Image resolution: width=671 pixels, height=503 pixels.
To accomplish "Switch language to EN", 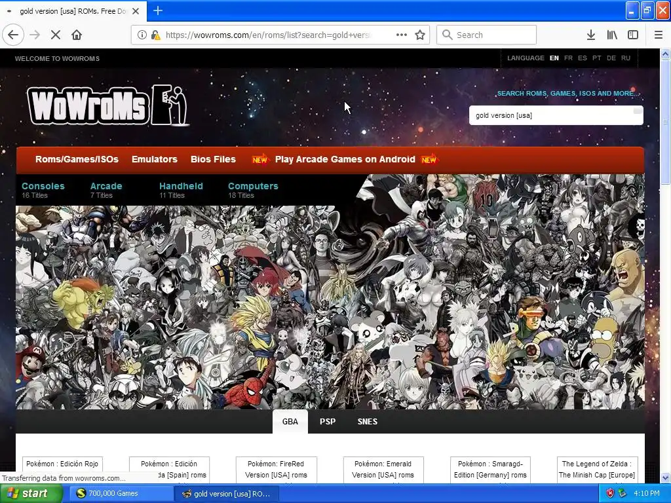I will [554, 58].
